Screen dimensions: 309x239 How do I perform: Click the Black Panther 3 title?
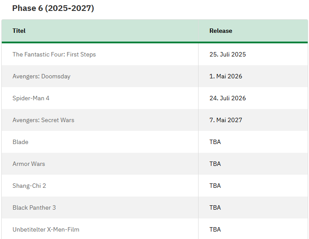coord(34,207)
